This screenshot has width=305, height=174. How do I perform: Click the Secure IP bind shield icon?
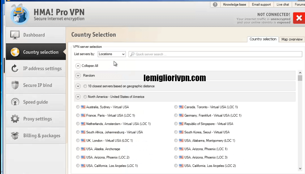click(x=15, y=85)
